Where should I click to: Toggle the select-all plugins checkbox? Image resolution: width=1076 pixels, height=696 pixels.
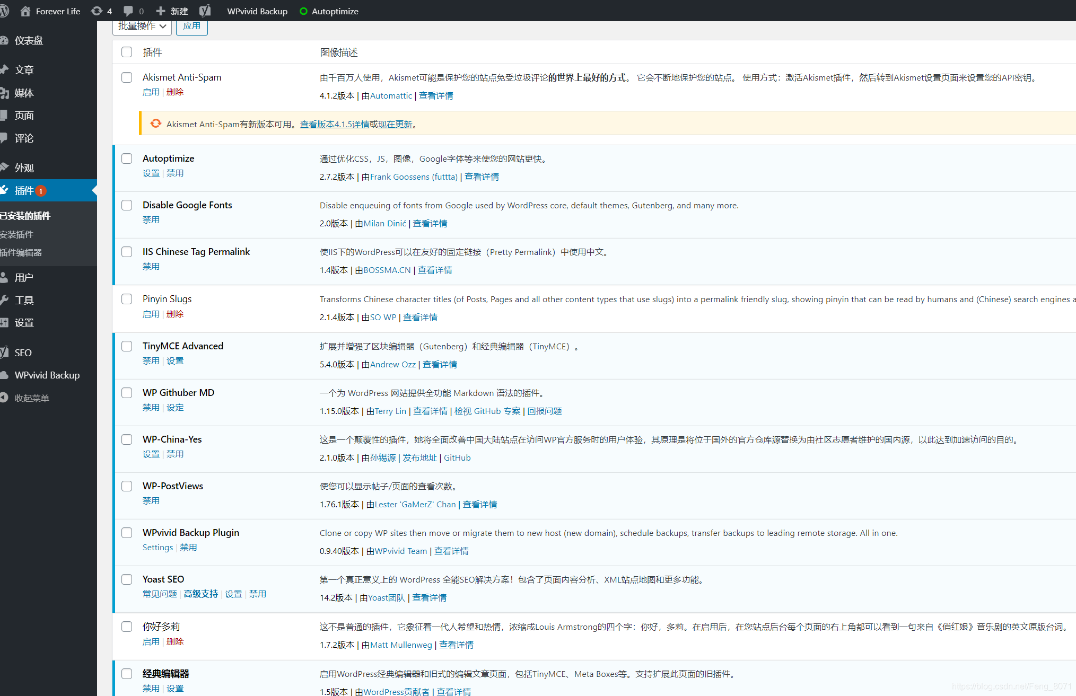127,52
